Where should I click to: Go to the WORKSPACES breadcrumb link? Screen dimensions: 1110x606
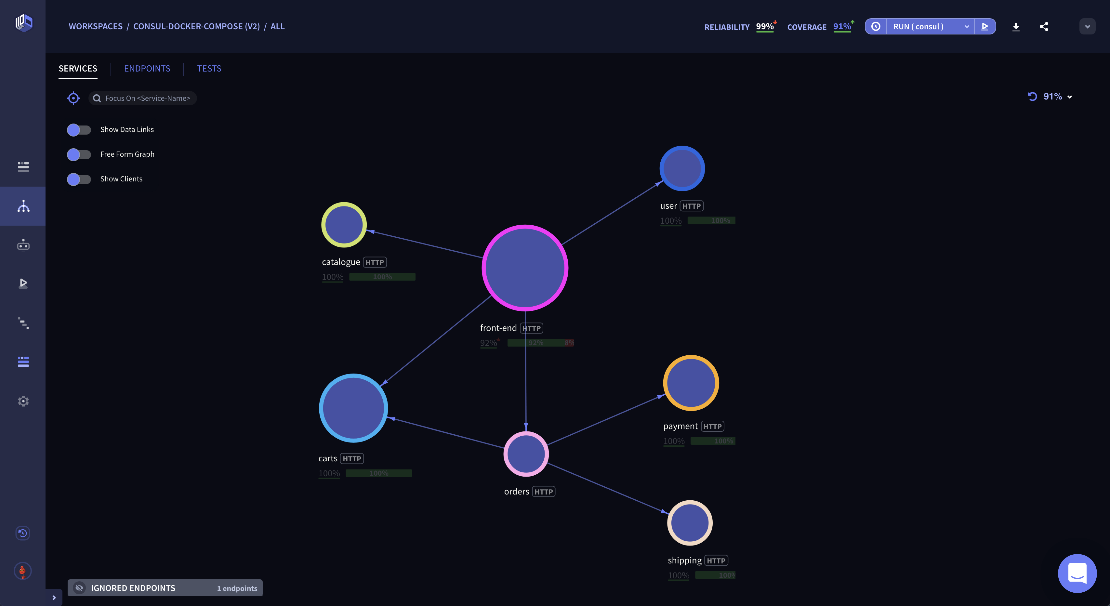click(x=96, y=26)
